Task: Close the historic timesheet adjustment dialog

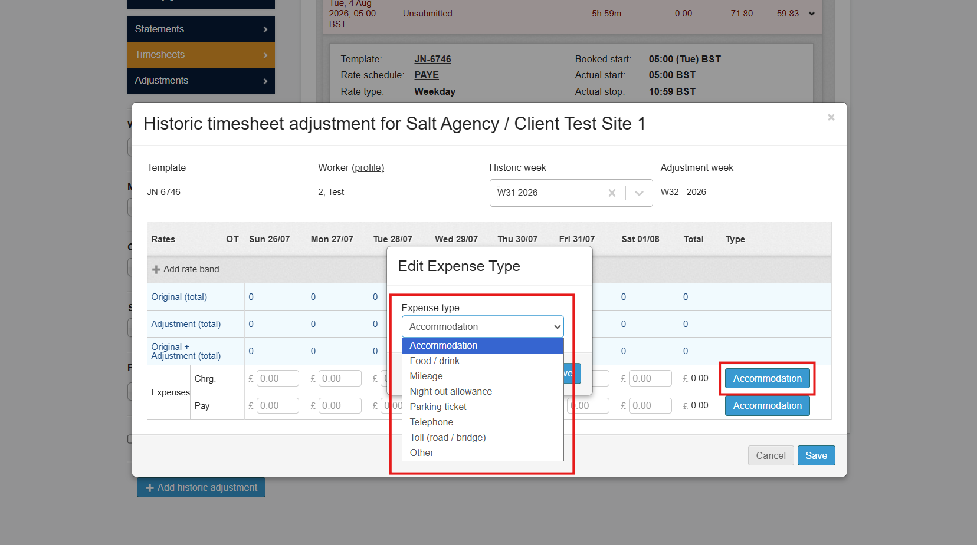Action: (x=831, y=117)
